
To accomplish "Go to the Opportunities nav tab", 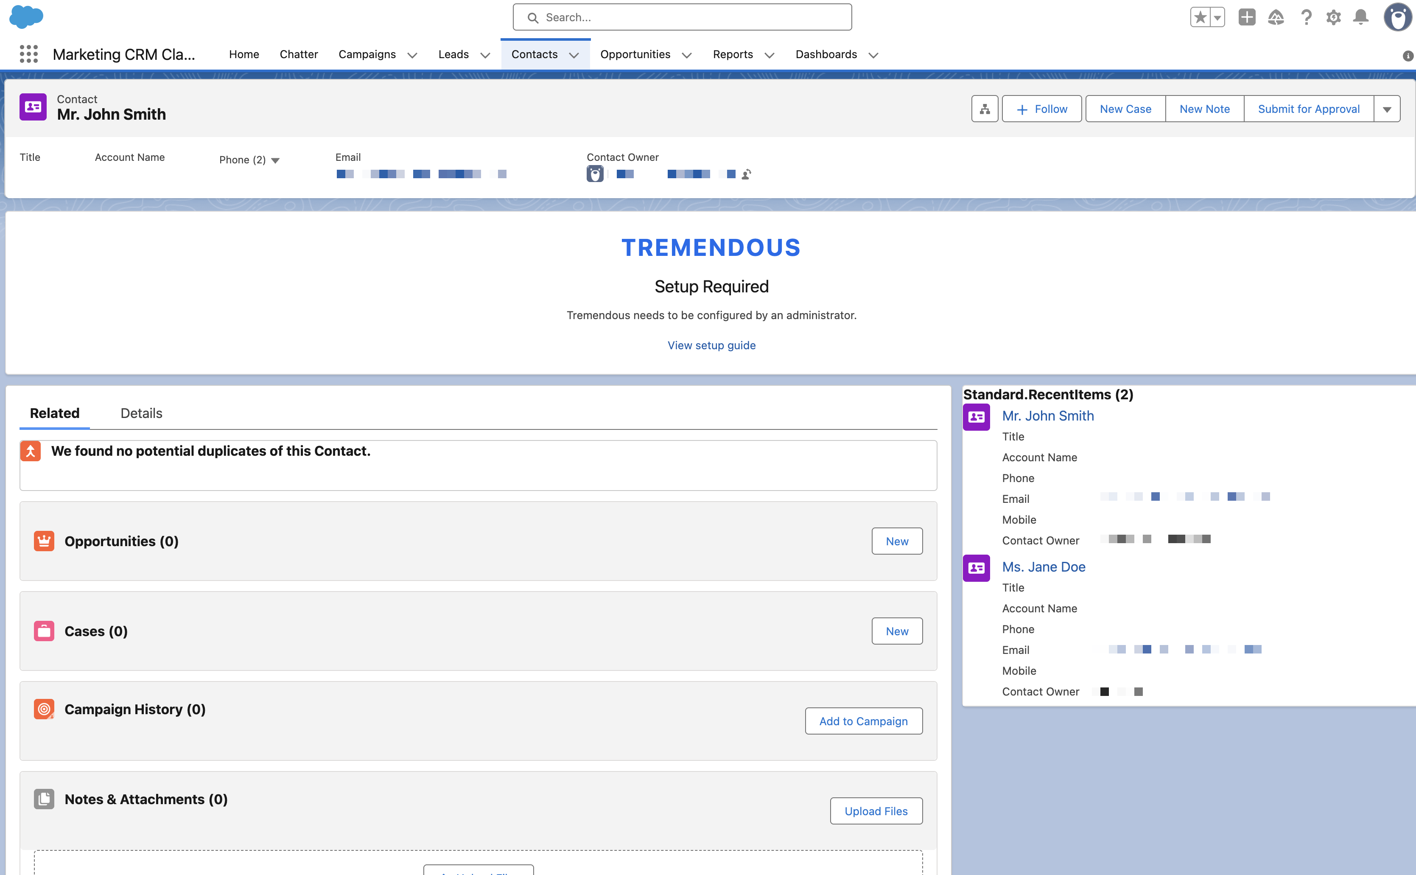I will tap(635, 54).
